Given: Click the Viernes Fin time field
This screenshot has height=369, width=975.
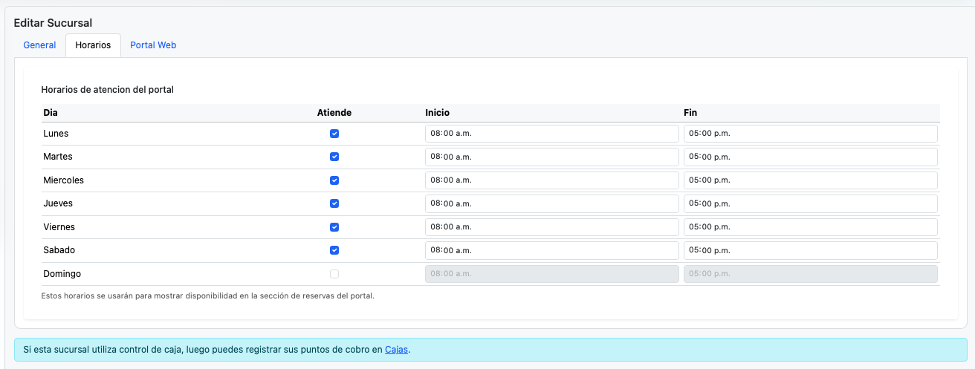Looking at the screenshot, I should [x=811, y=227].
